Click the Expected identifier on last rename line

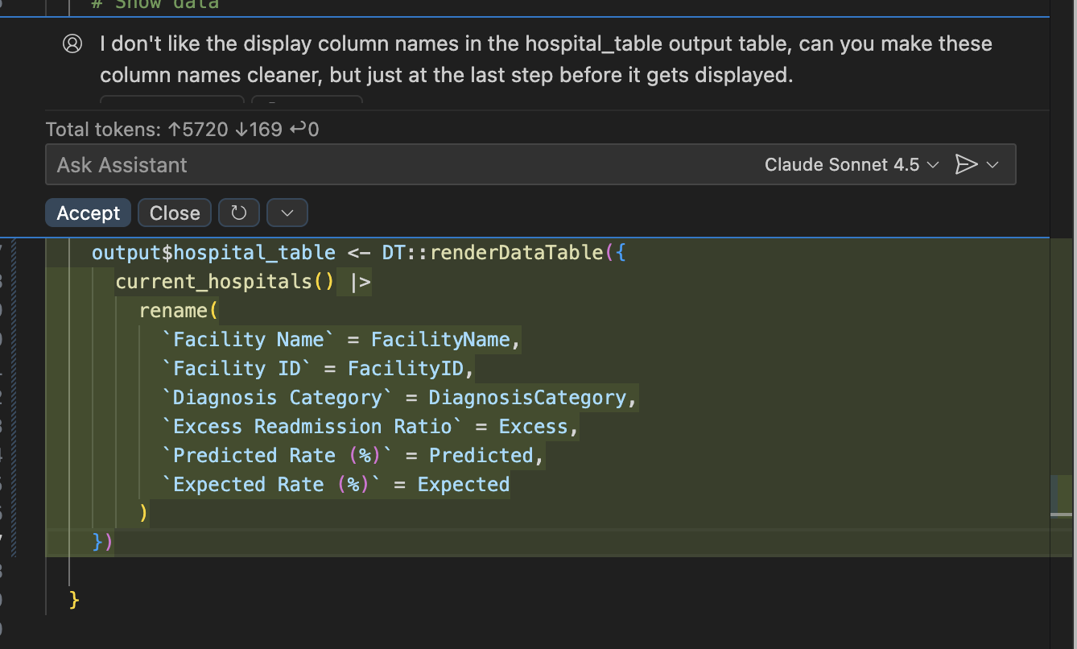(x=463, y=485)
